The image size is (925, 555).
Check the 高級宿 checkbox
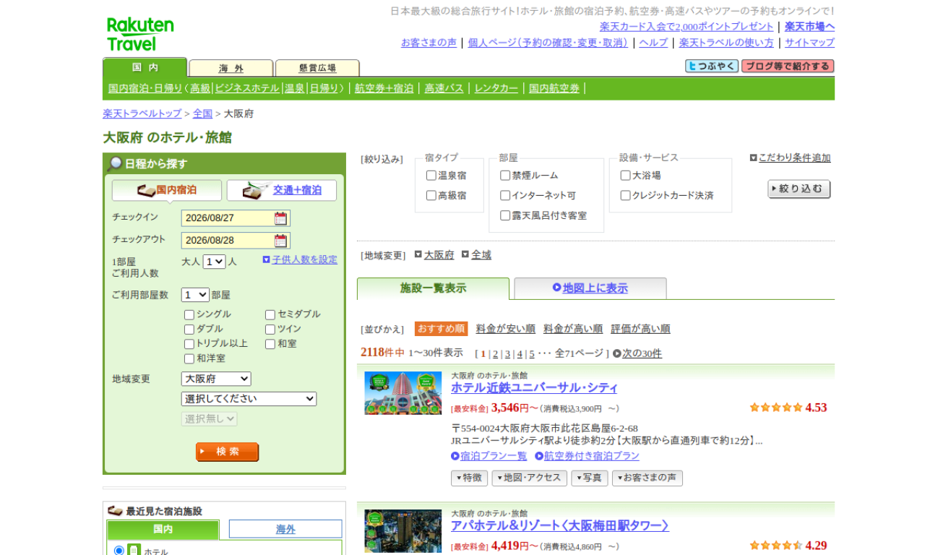[x=431, y=196]
